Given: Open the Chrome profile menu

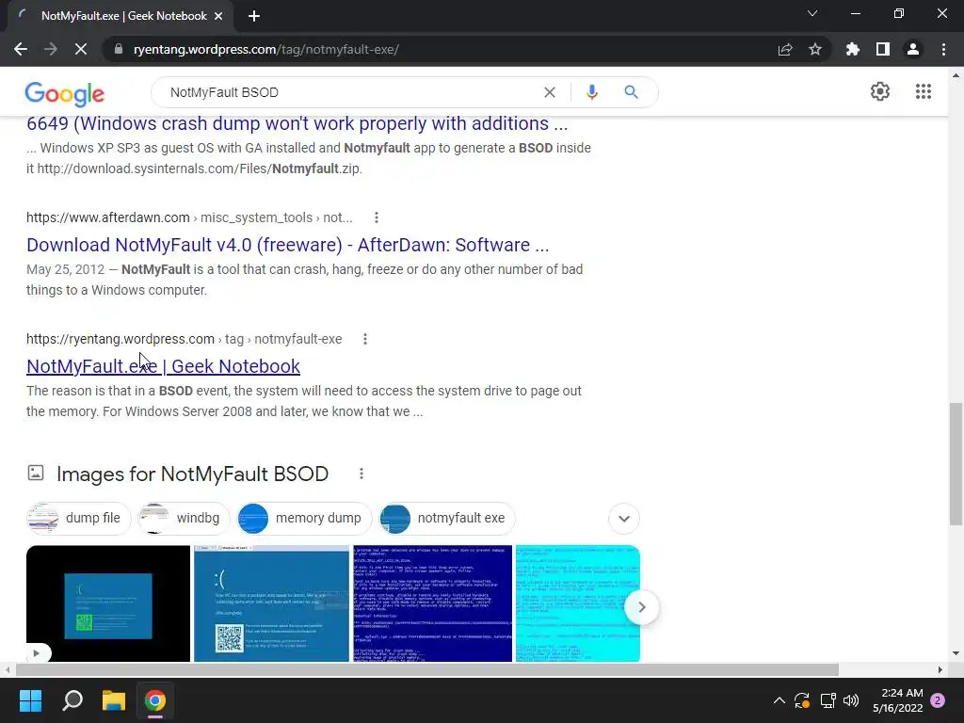Looking at the screenshot, I should tap(913, 49).
